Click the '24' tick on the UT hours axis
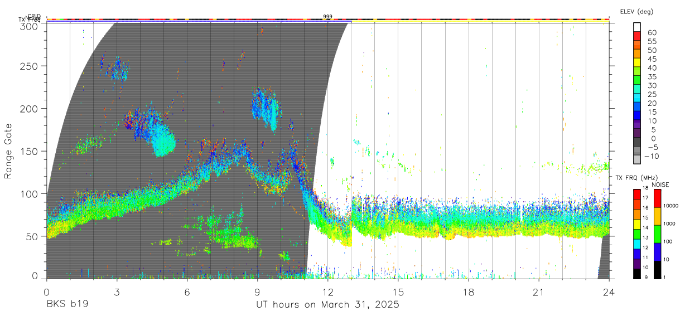This screenshot has width=685, height=316. click(x=609, y=293)
